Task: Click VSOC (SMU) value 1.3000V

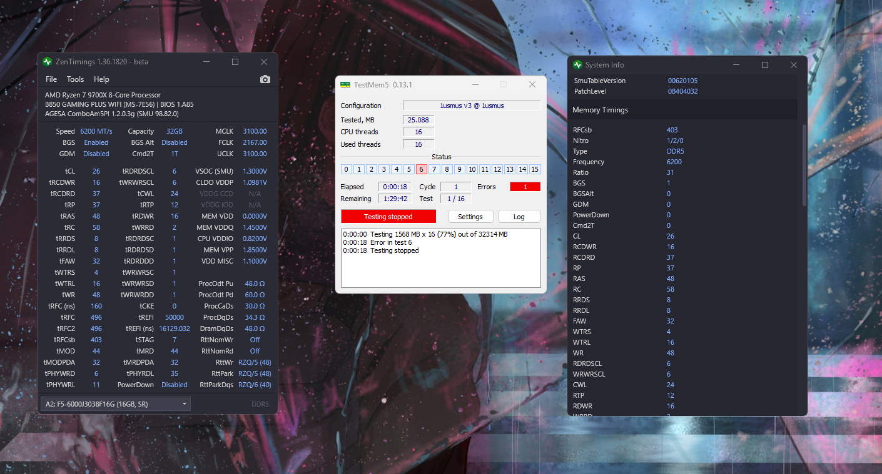Action: click(253, 171)
